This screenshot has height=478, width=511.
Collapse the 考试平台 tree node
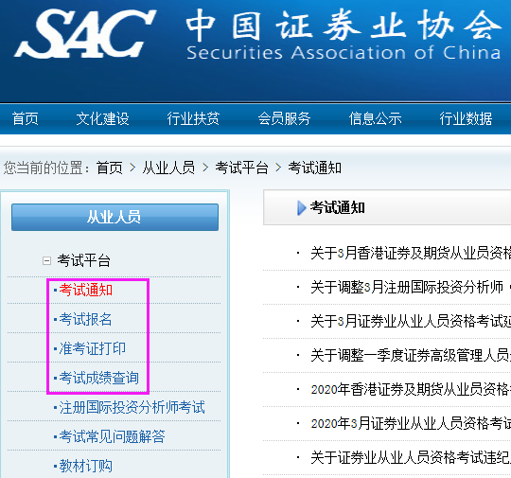coord(46,261)
